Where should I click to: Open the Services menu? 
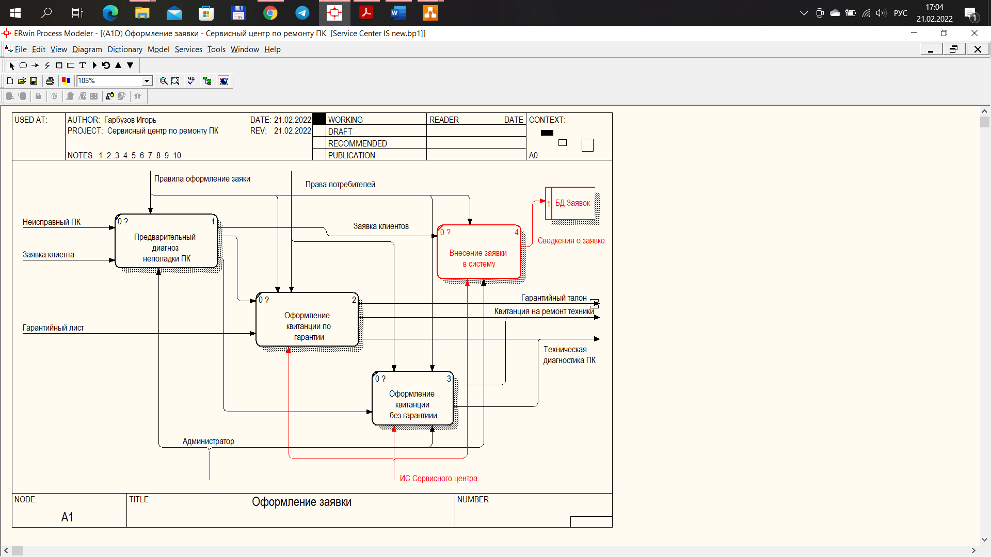click(188, 50)
